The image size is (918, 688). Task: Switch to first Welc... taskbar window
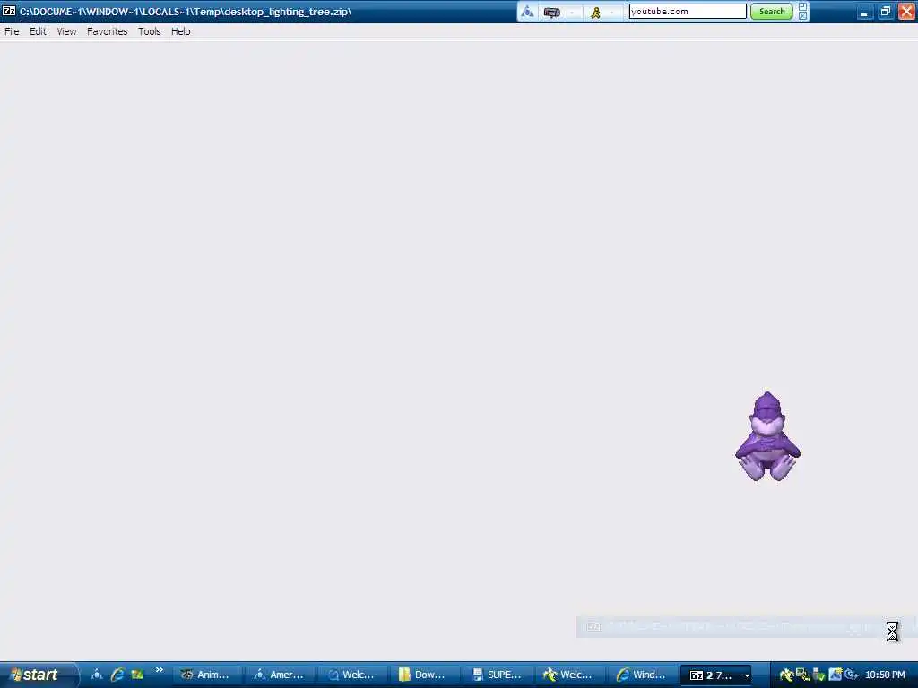click(x=353, y=675)
